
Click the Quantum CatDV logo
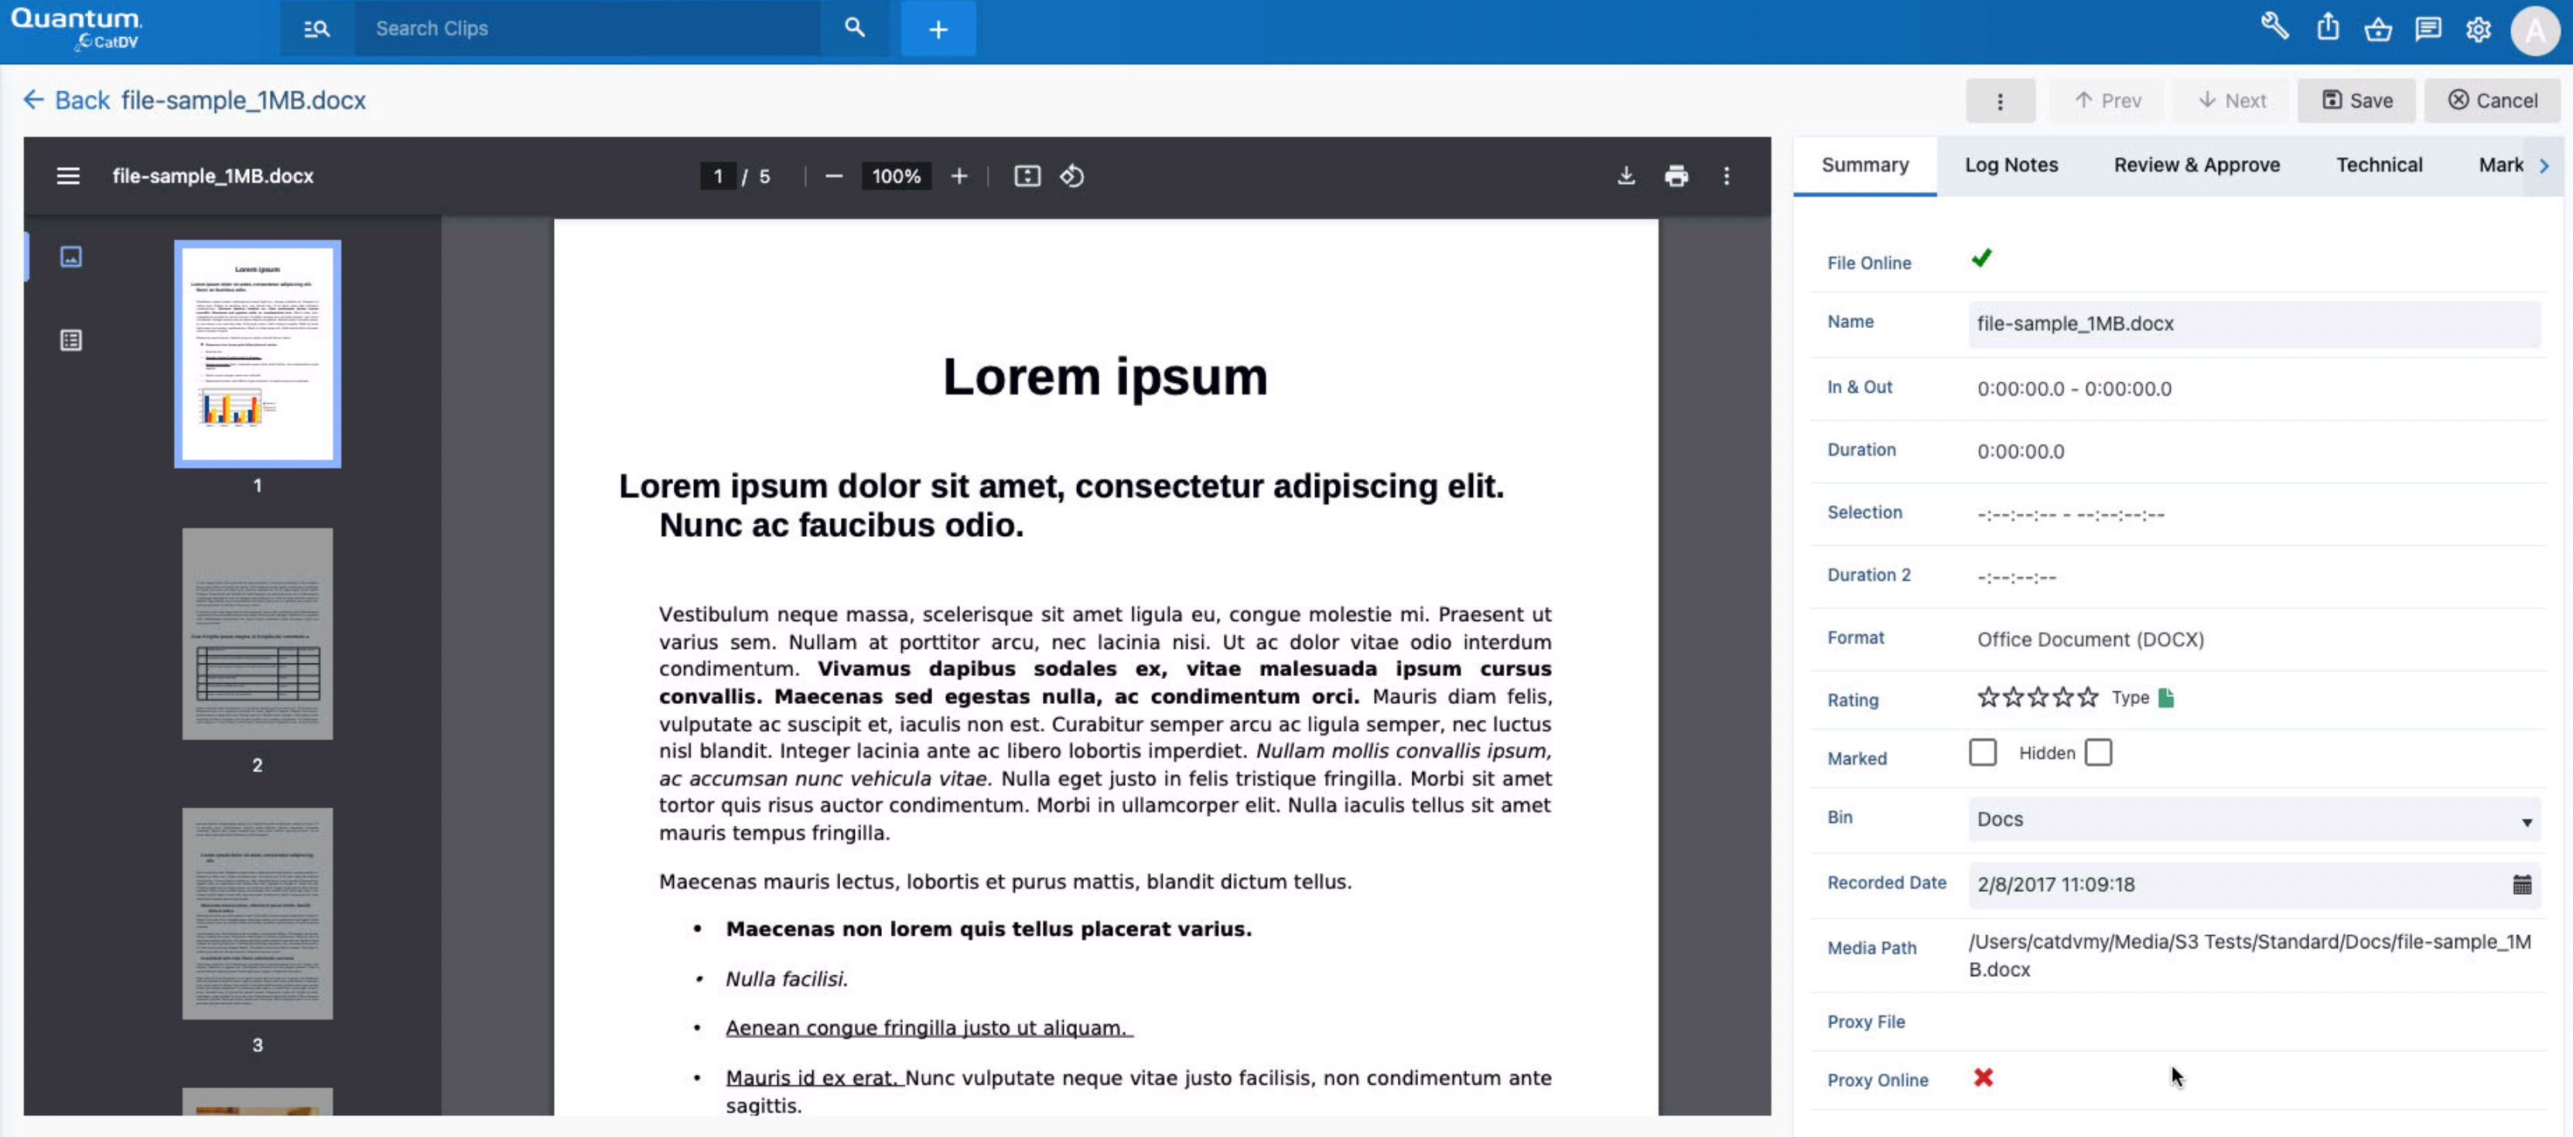tap(77, 29)
